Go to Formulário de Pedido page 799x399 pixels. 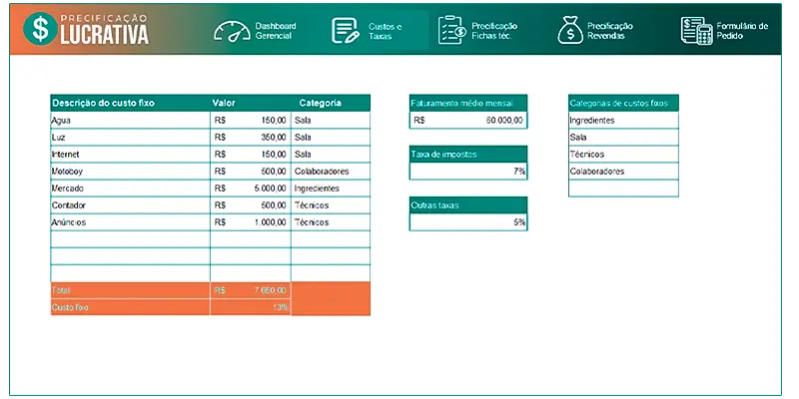point(741,30)
